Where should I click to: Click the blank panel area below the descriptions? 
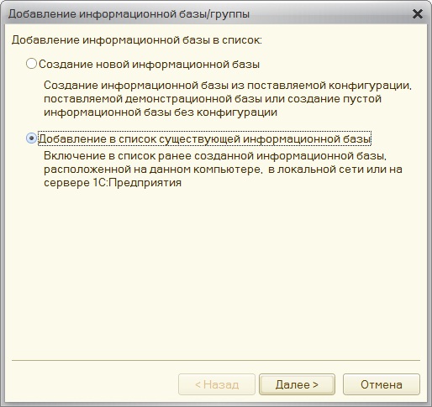[x=216, y=274]
